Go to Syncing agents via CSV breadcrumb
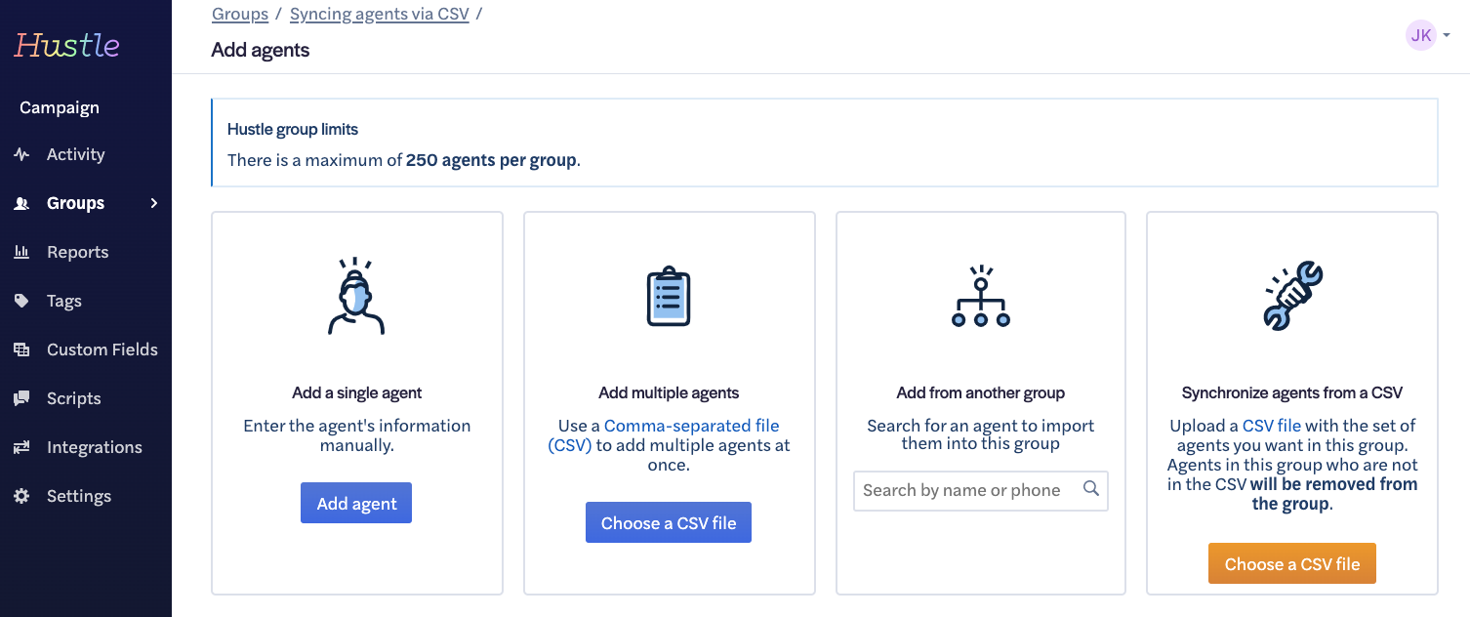 point(380,14)
